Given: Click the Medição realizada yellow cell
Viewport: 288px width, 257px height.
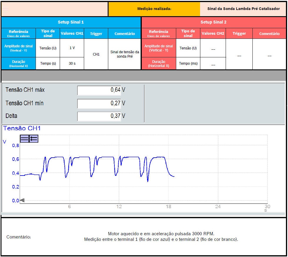Looking at the screenshot, I should 154,9.
